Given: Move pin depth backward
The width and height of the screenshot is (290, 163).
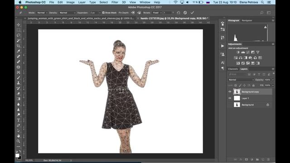Looking at the screenshot, I should tap(139, 13).
